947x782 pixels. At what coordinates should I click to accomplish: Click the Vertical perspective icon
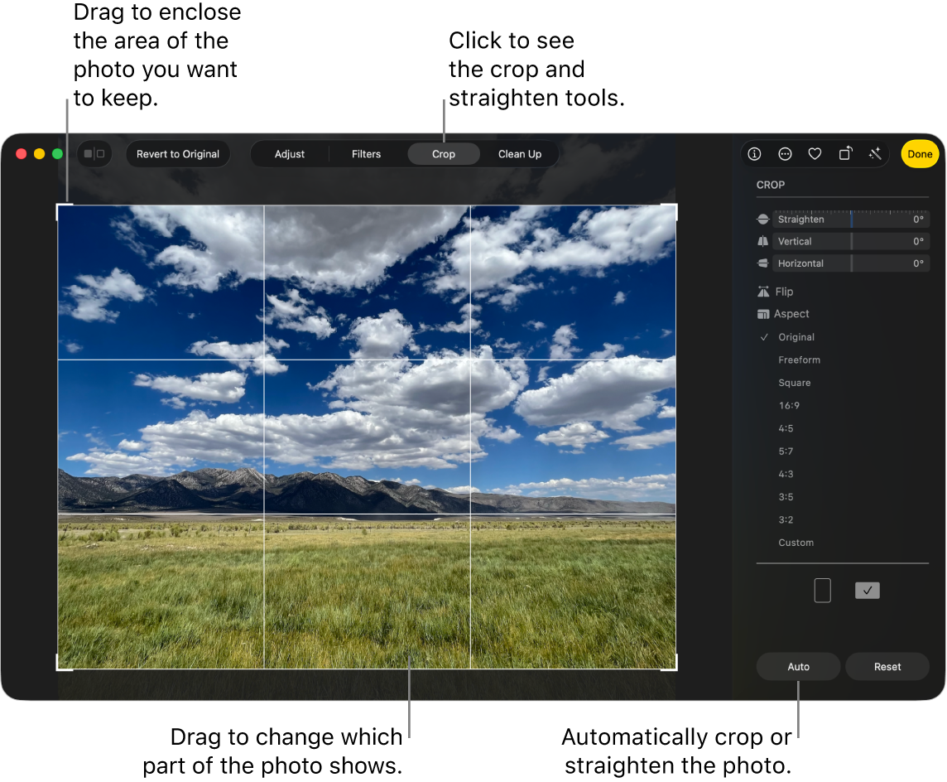(762, 241)
